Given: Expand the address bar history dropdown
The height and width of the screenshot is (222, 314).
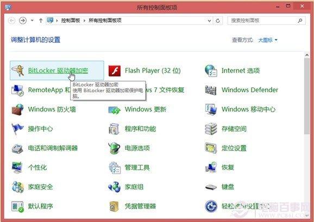Looking at the screenshot, I should [x=210, y=21].
